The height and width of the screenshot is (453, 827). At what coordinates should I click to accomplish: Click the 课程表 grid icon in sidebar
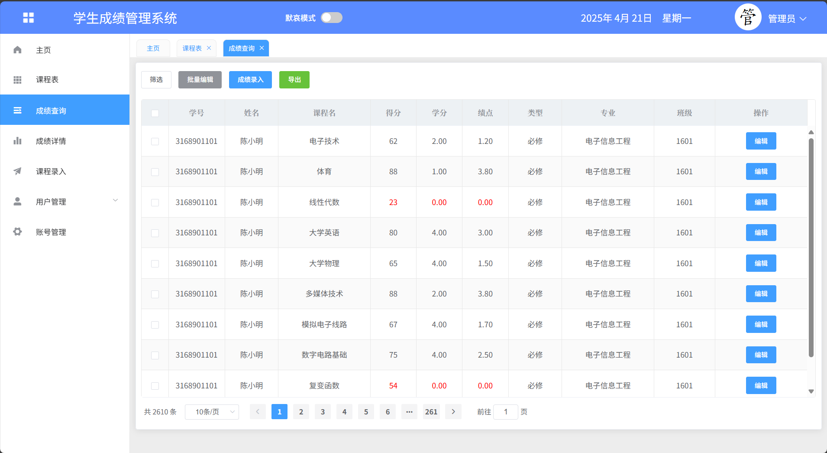17,80
